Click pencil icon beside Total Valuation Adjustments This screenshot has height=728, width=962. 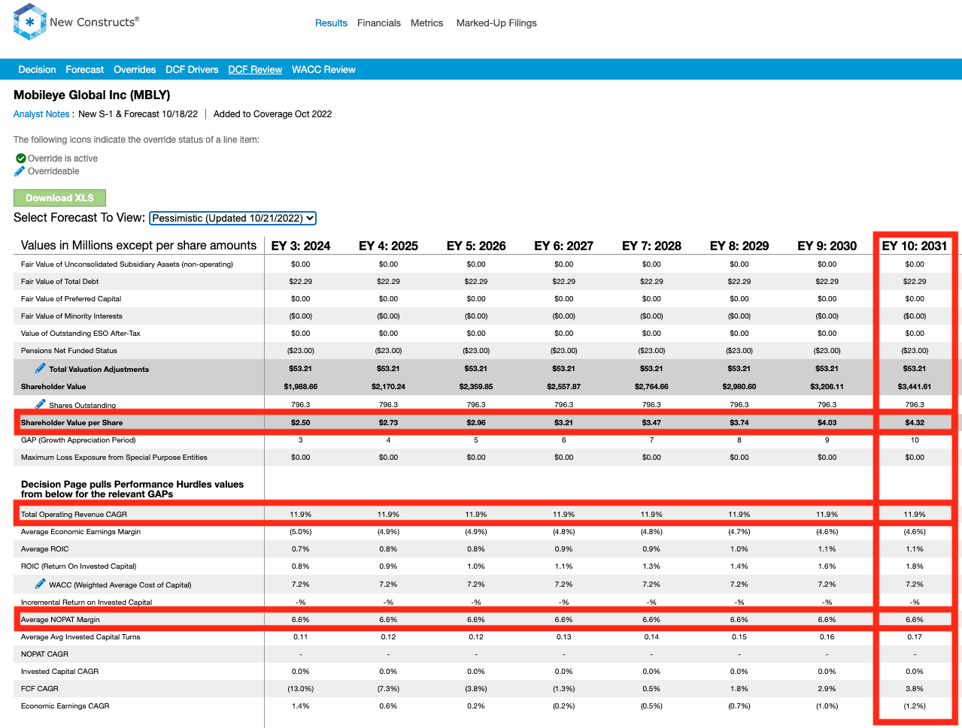click(41, 368)
